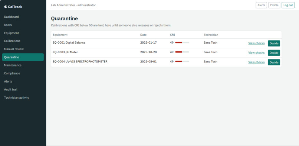Click the date 2022-01-17

(x=148, y=43)
